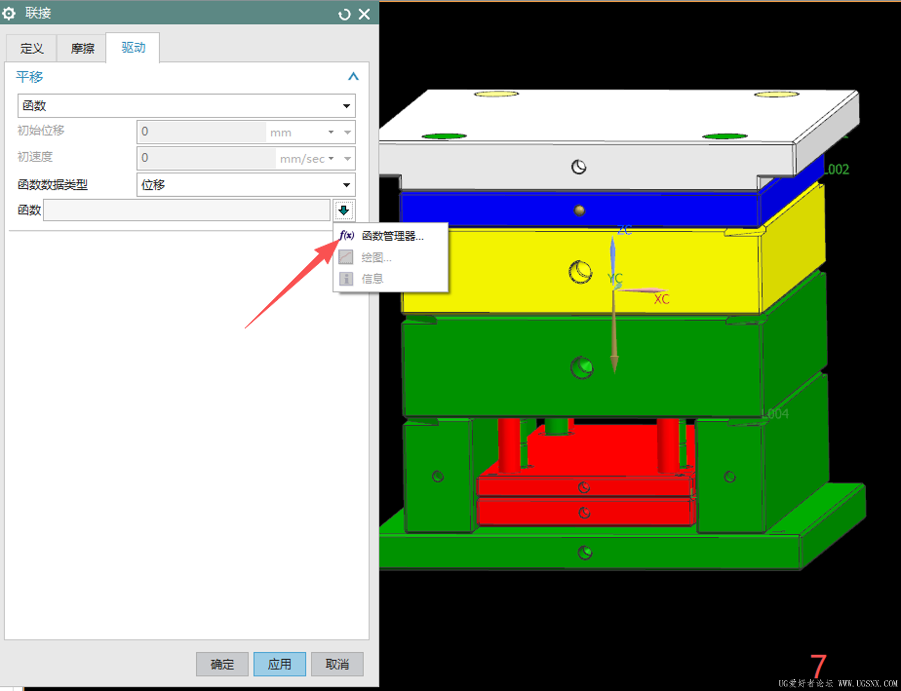The image size is (901, 691).
Task: Click the reset dialog icon in title bar
Action: 344,14
